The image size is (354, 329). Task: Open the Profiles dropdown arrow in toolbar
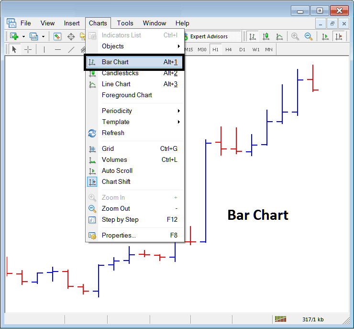point(43,36)
